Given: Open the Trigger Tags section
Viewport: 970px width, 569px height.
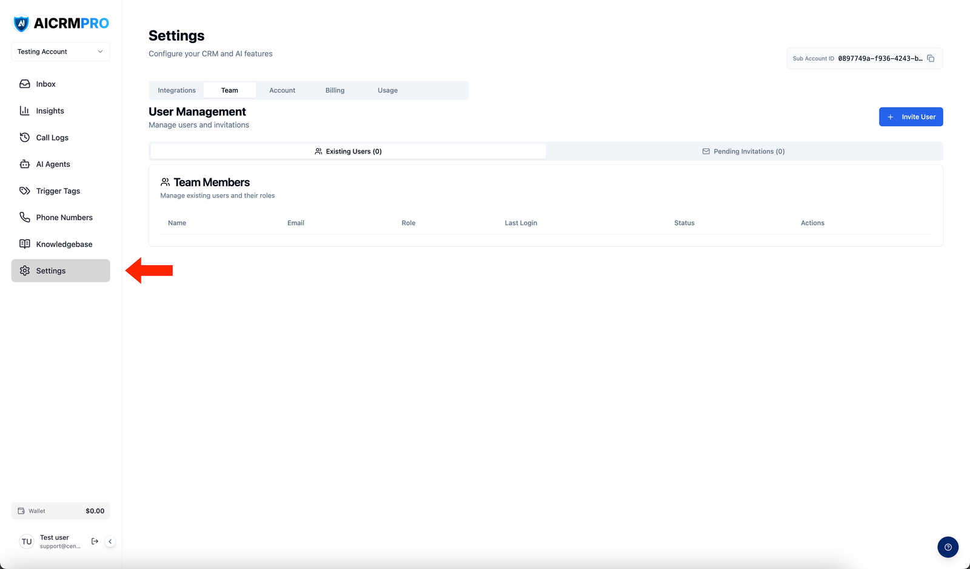Looking at the screenshot, I should 61,190.
